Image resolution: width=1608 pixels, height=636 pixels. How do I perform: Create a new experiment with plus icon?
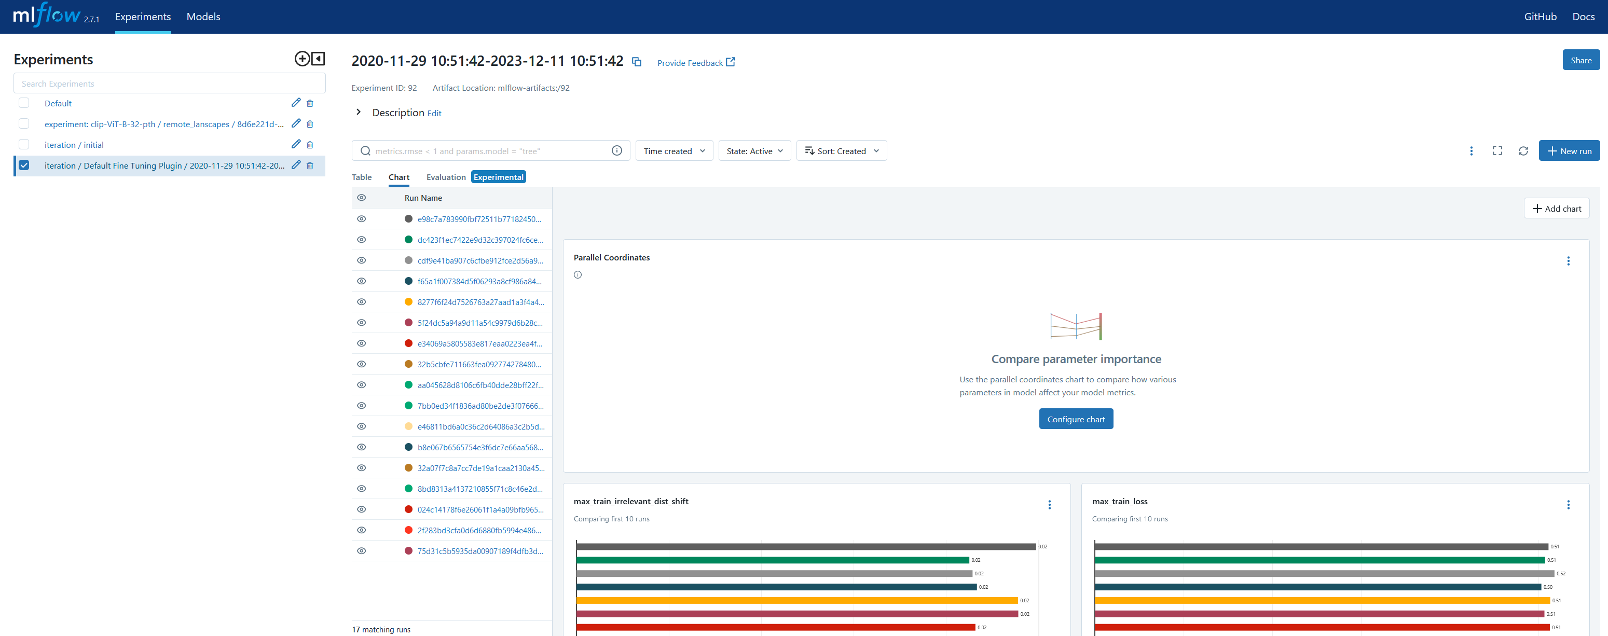pos(301,59)
